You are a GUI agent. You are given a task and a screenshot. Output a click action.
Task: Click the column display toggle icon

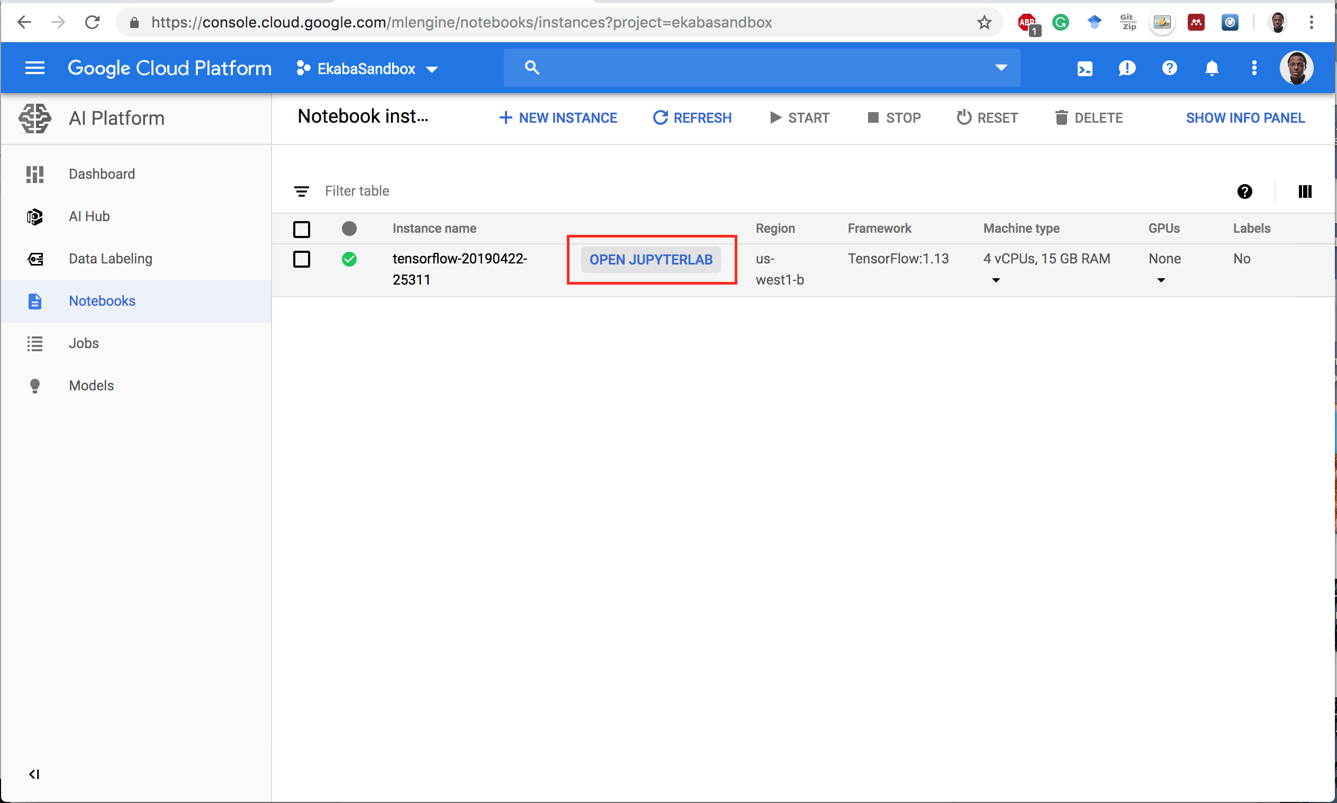(x=1304, y=190)
